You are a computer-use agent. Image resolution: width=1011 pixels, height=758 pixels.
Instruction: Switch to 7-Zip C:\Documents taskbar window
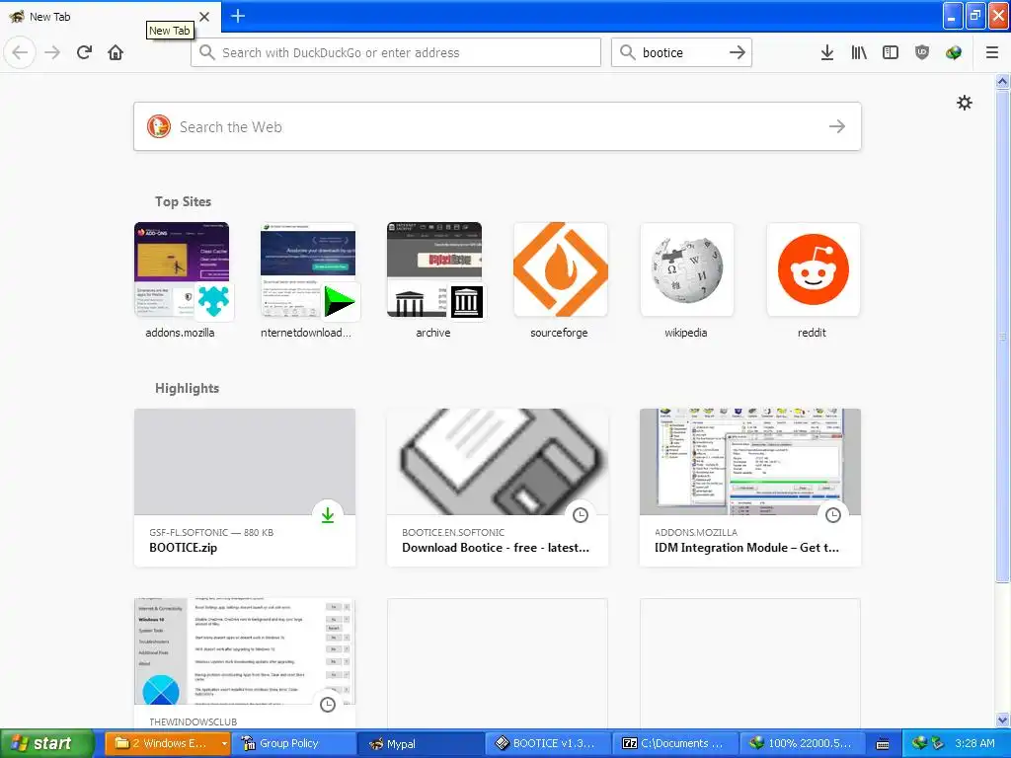(675, 743)
